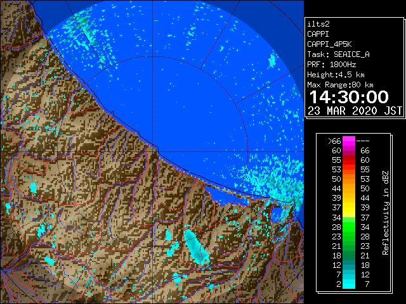The height and width of the screenshot is (304, 406).
Task: Pick the yellow 37–39 dBZ swatch
Action: [x=349, y=208]
